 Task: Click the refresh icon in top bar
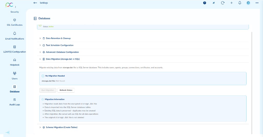click(223, 3)
